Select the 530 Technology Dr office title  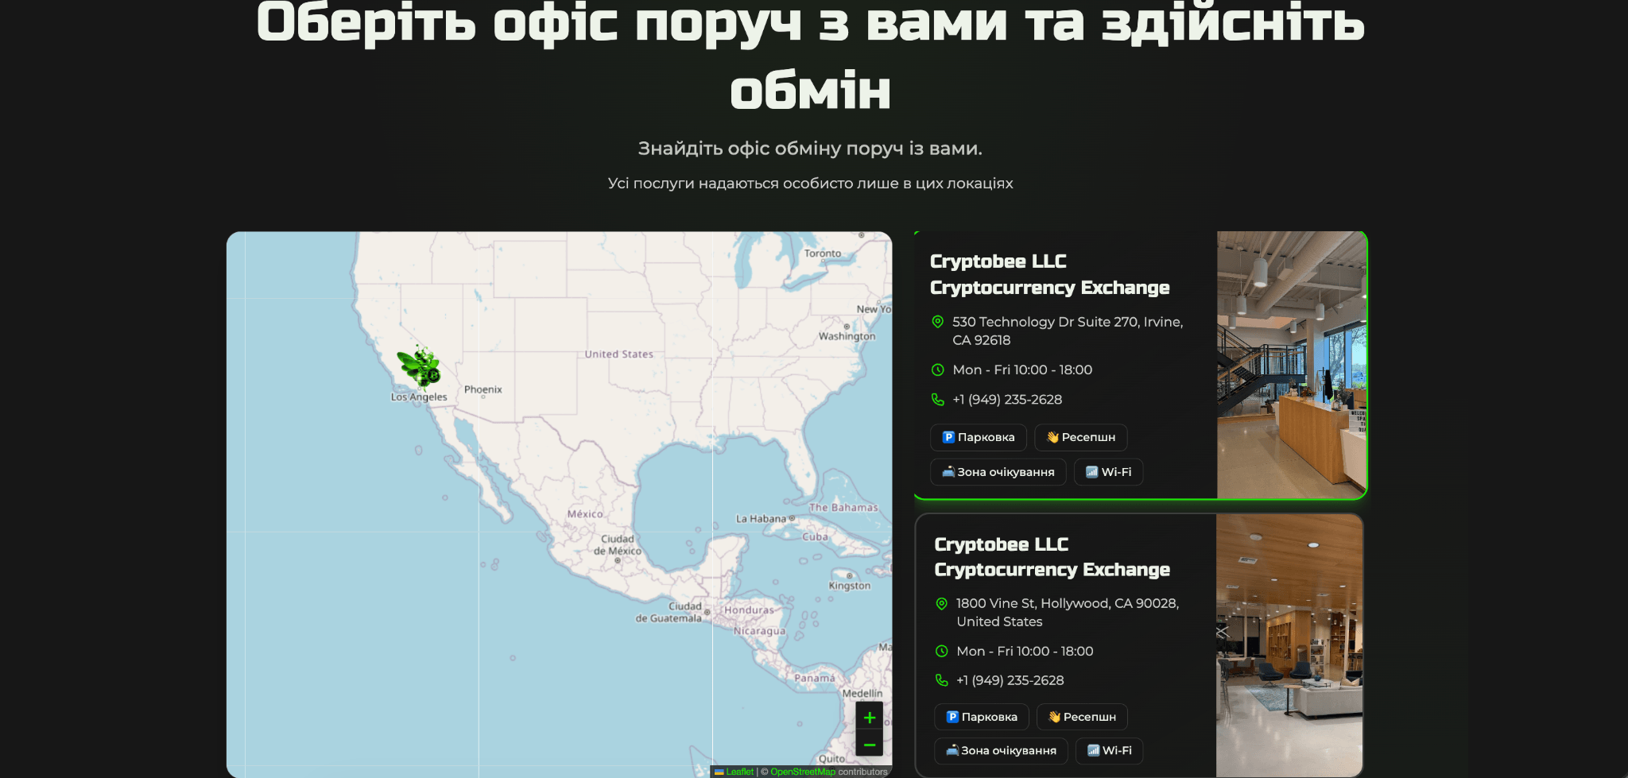pyautogui.click(x=1049, y=274)
